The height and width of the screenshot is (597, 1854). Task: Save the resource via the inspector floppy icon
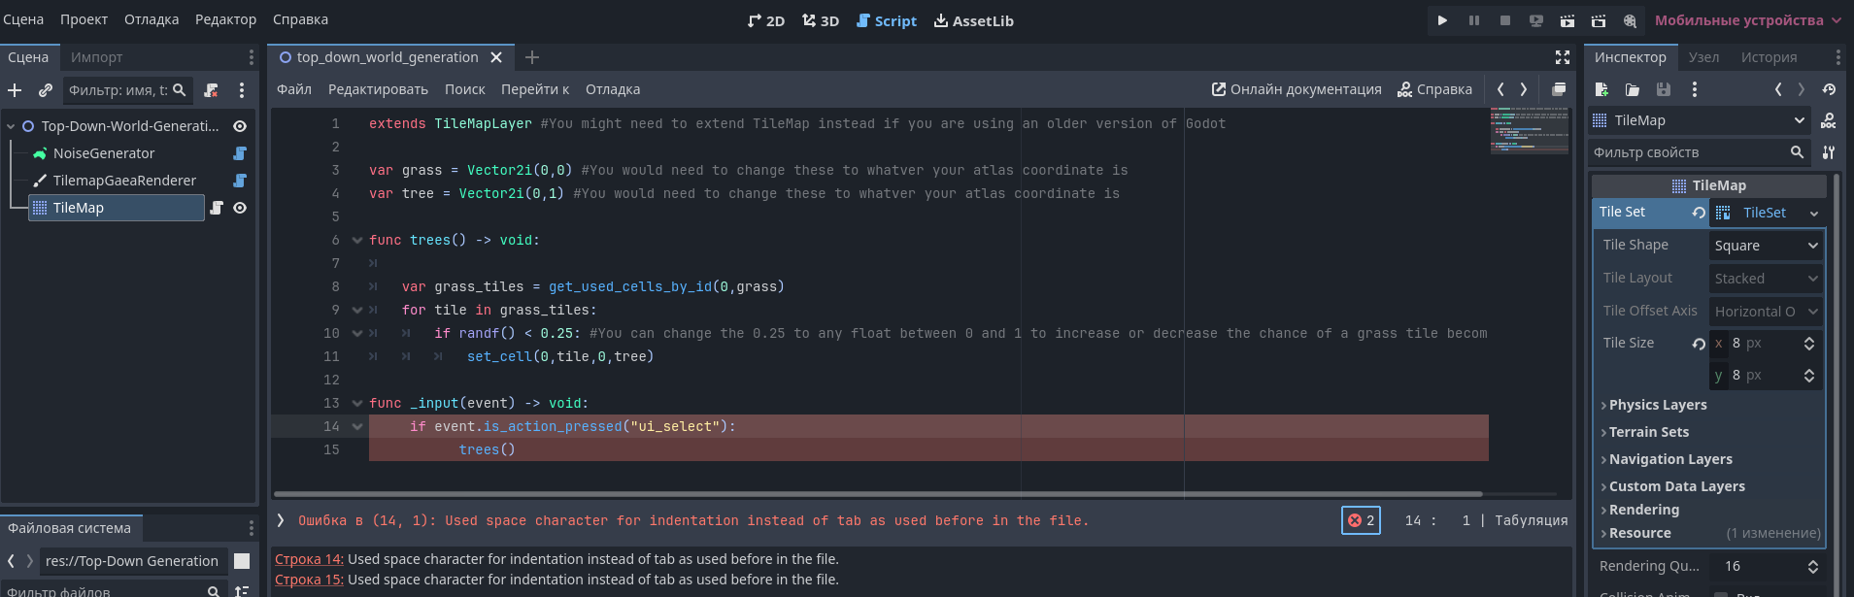point(1664,89)
